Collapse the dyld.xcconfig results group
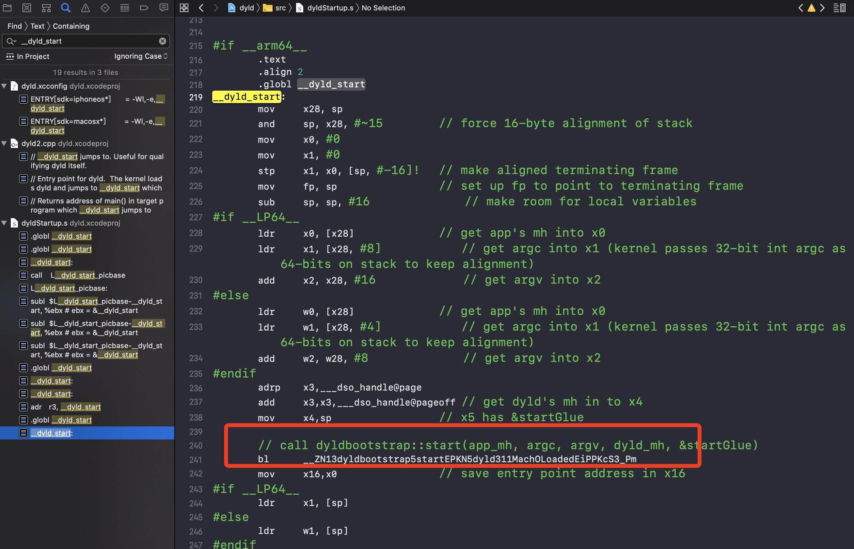854x549 pixels. tap(4, 86)
